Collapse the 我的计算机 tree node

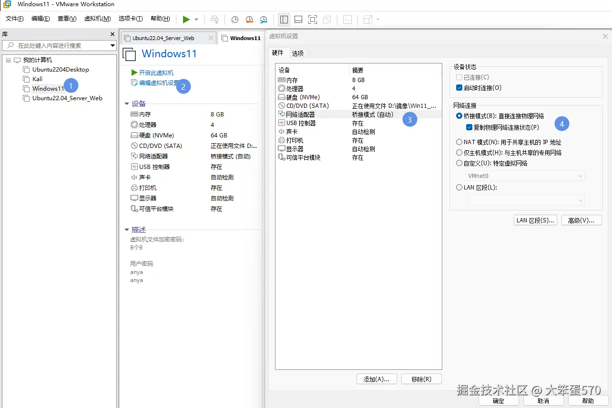click(x=9, y=60)
